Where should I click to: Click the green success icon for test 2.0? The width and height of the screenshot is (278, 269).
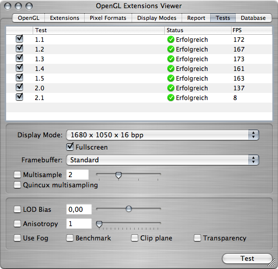171,88
